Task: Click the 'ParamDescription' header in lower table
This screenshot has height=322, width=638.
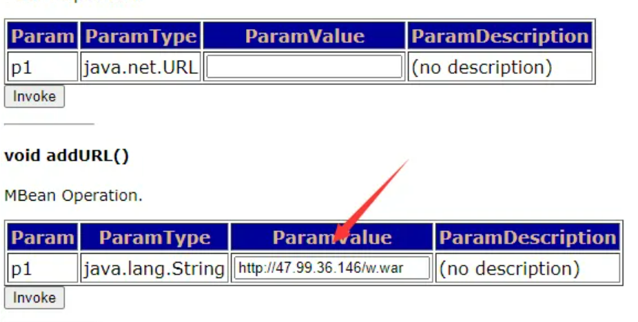Action: (x=528, y=237)
